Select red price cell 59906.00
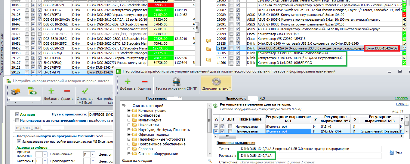This screenshot has width=410, height=164. coord(160,5)
